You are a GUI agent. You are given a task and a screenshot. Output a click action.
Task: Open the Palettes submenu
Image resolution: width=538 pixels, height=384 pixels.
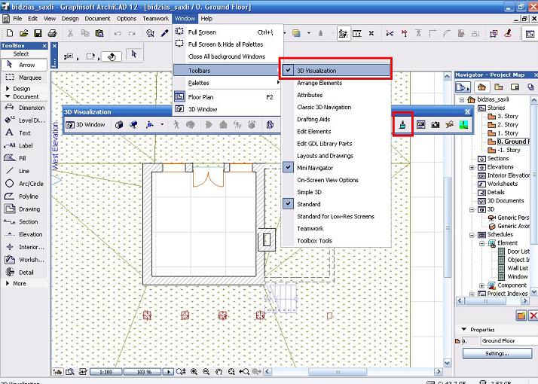pos(228,83)
